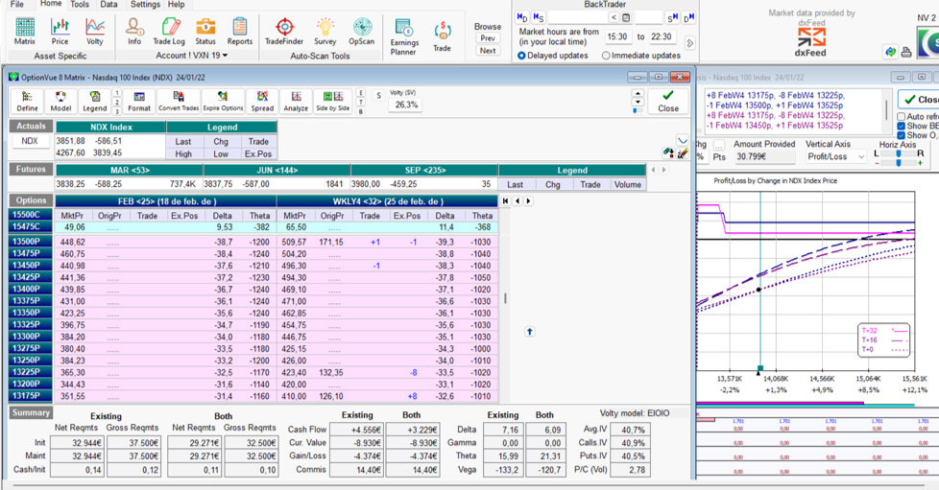
Task: Click Expire Options tool
Action: 223,101
